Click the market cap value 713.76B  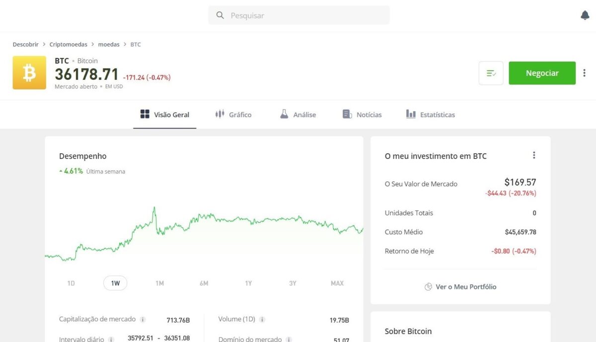coord(178,320)
